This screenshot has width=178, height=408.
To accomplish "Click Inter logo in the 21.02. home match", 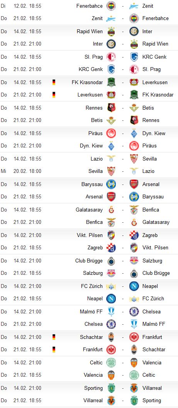I will pyautogui.click(x=111, y=44).
